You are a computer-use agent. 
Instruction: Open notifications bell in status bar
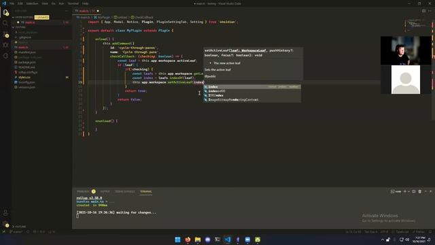(x=430, y=231)
